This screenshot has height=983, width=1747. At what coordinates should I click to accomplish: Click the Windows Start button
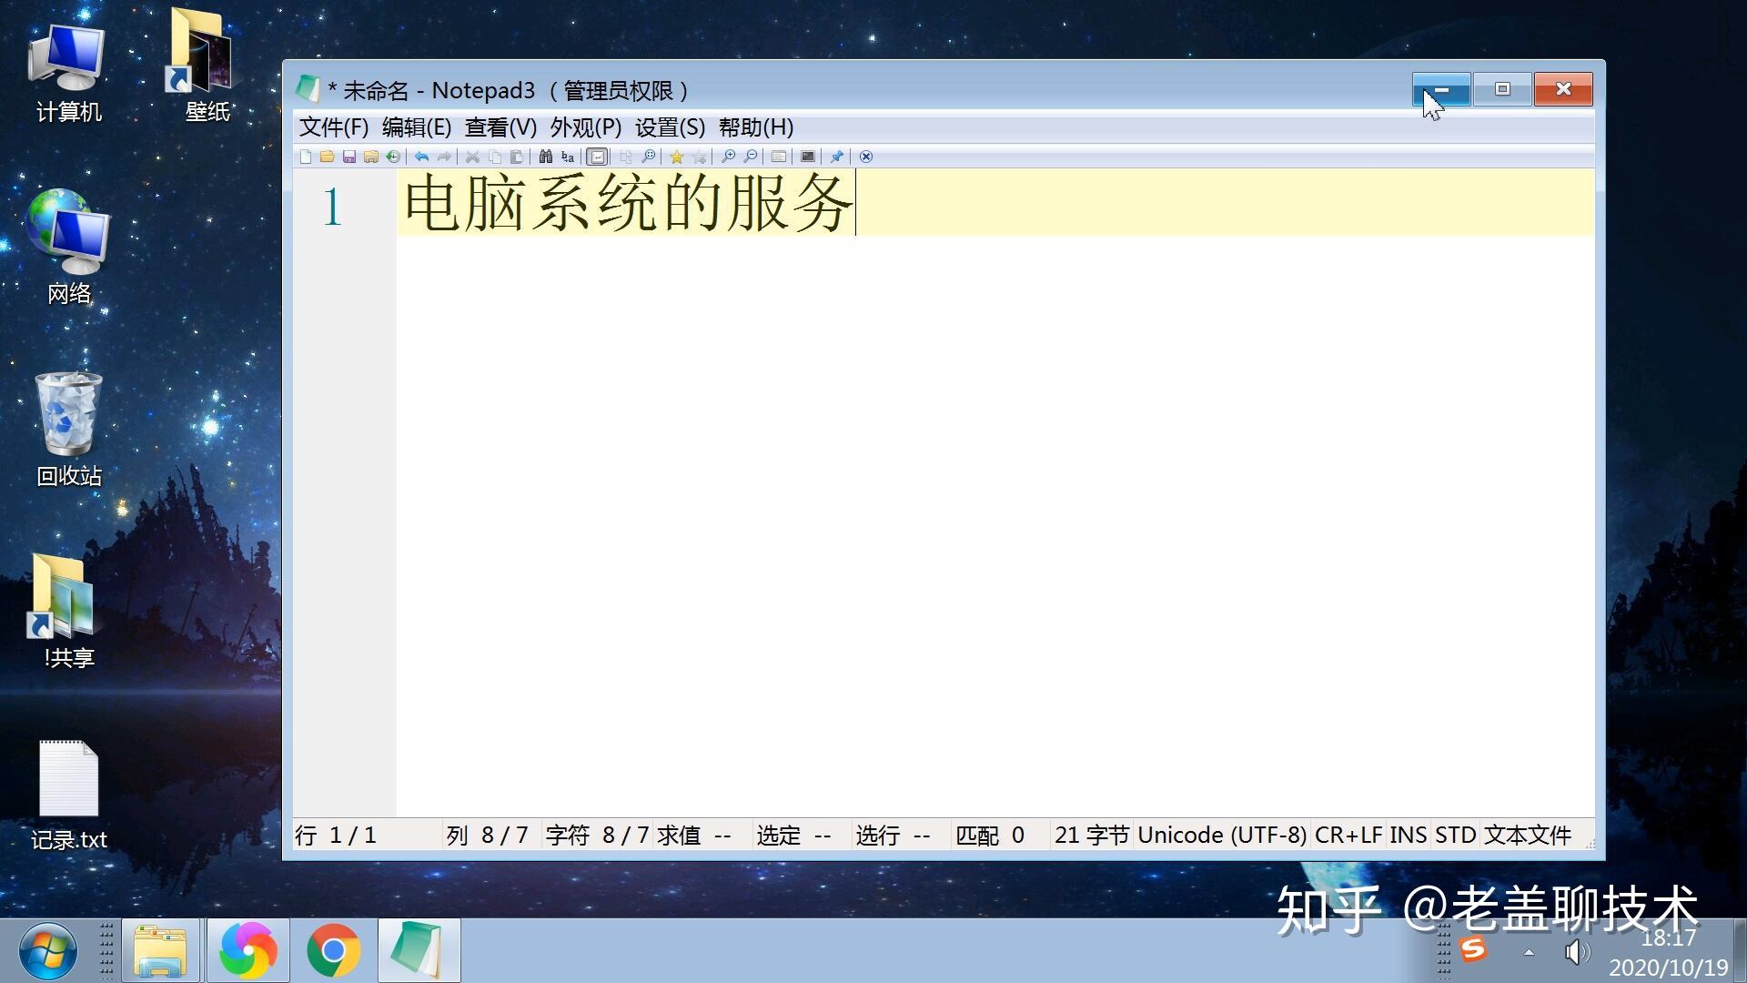pos(47,950)
